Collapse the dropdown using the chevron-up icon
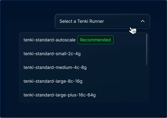 click(x=143, y=21)
